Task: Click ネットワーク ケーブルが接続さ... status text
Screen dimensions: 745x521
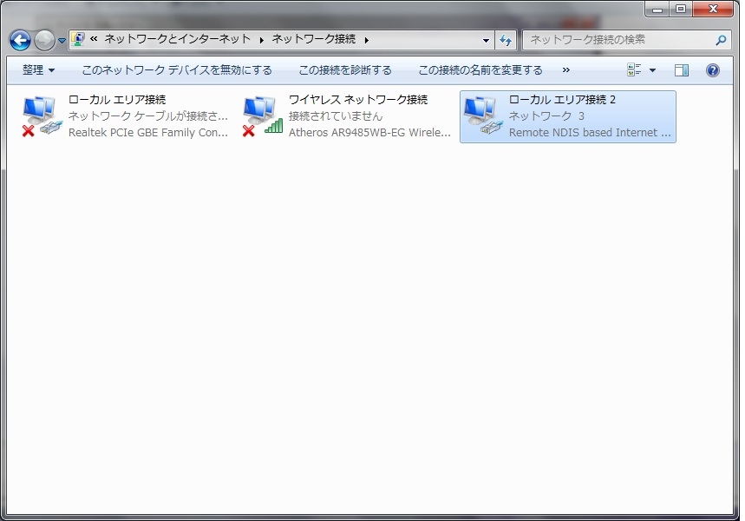Action: [x=148, y=116]
